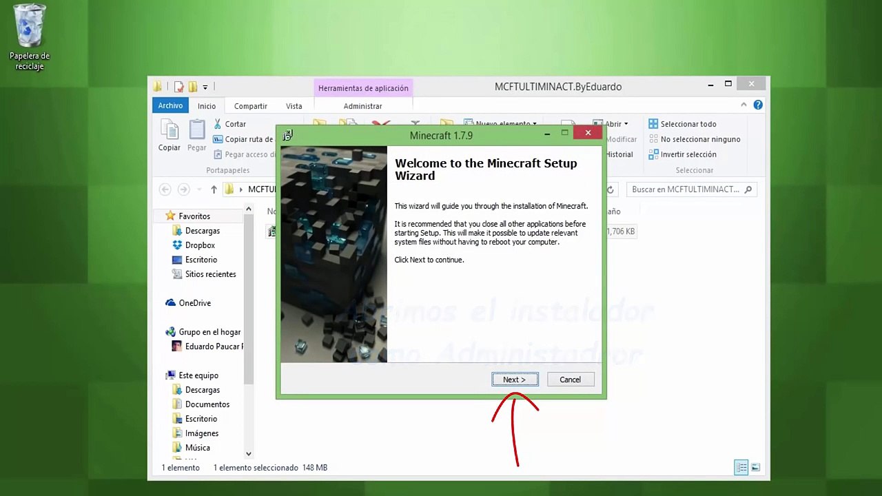Click the Back arrow in Explorer
This screenshot has height=496, width=882.
tap(165, 189)
